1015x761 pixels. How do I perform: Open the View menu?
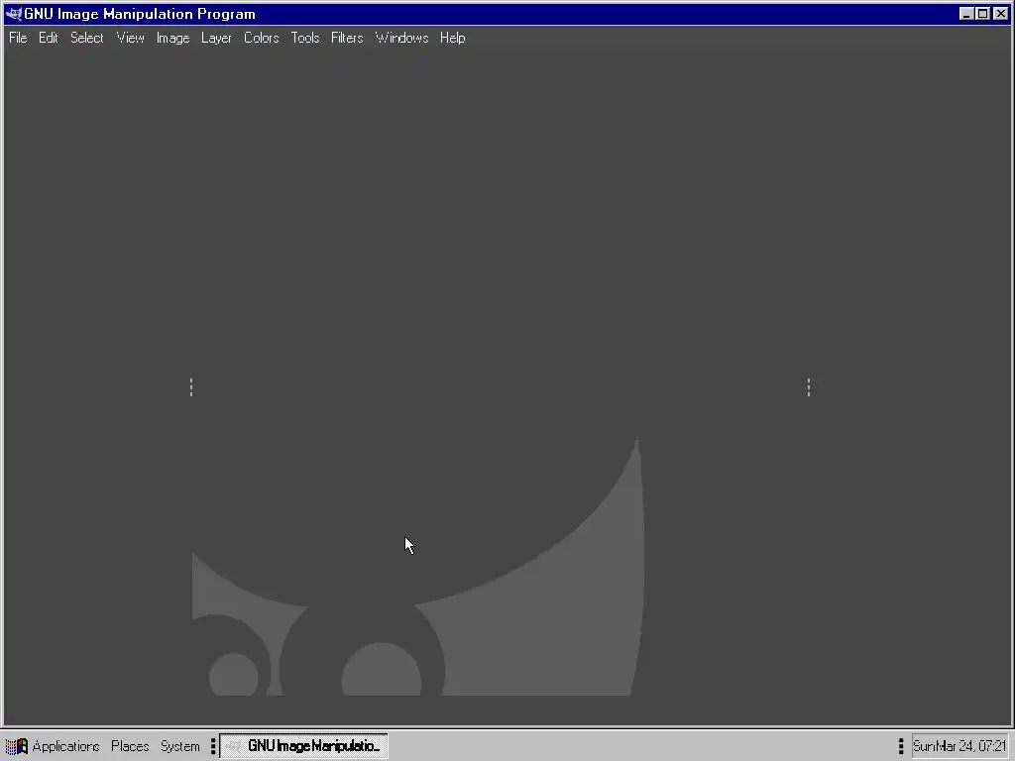click(x=130, y=39)
